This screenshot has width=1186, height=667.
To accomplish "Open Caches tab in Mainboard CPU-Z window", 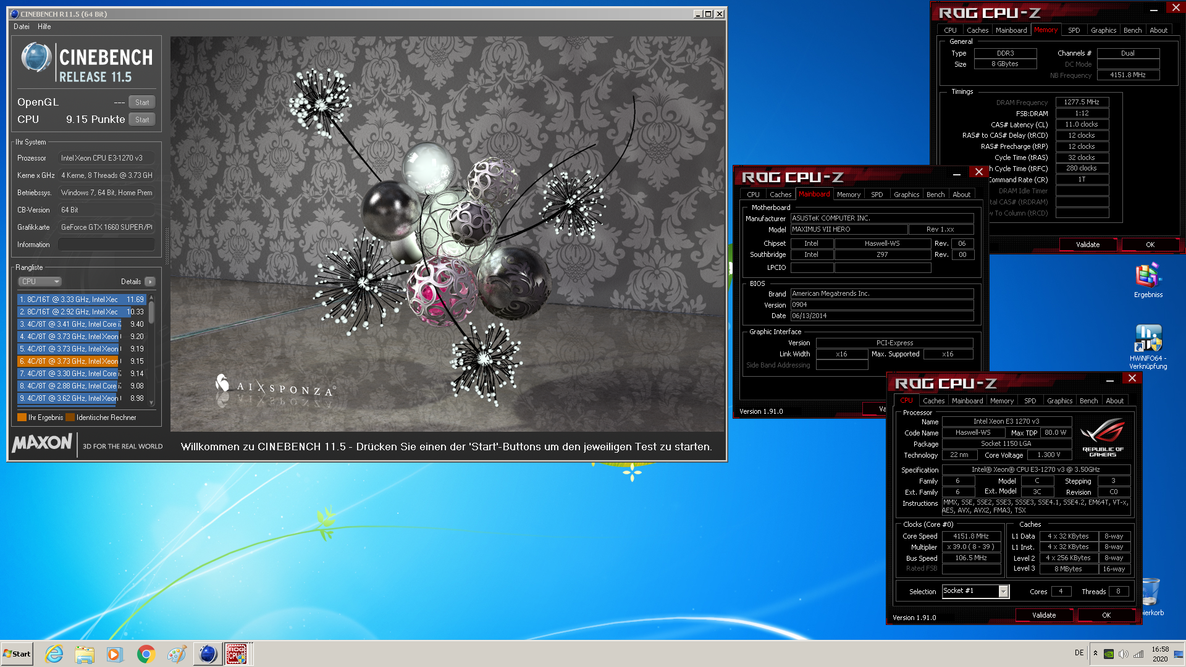I will click(x=780, y=195).
